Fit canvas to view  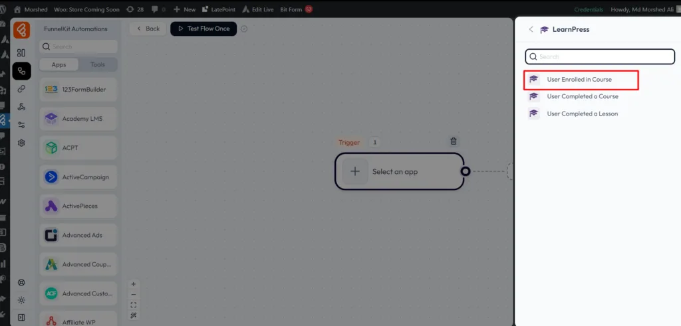(x=133, y=305)
